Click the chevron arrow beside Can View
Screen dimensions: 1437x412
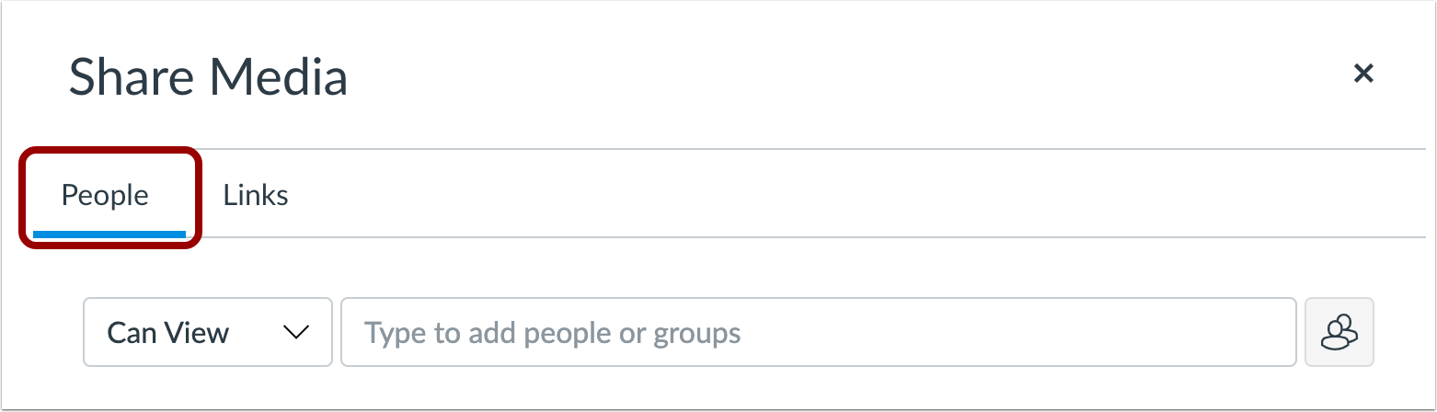pos(296,332)
